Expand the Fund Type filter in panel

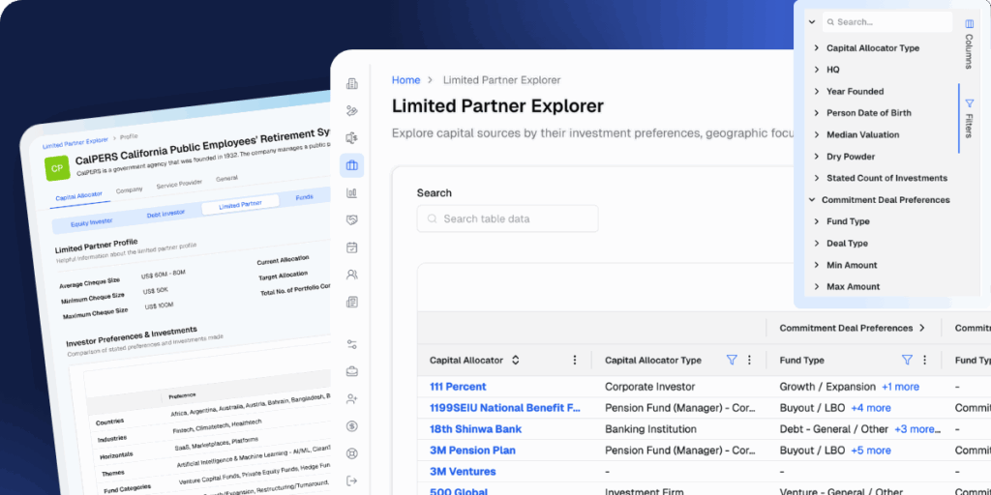(x=817, y=221)
